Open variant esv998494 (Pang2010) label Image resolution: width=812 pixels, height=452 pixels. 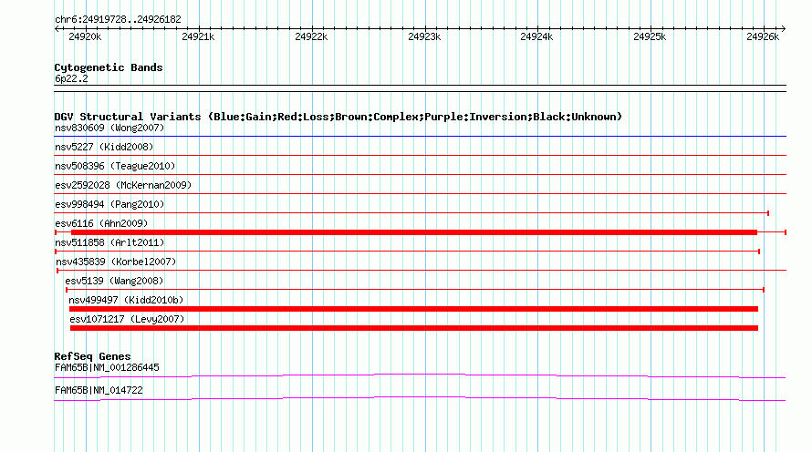pos(109,204)
